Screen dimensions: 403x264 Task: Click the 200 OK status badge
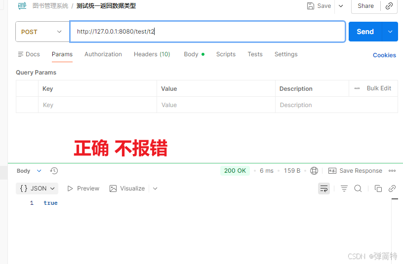point(235,171)
